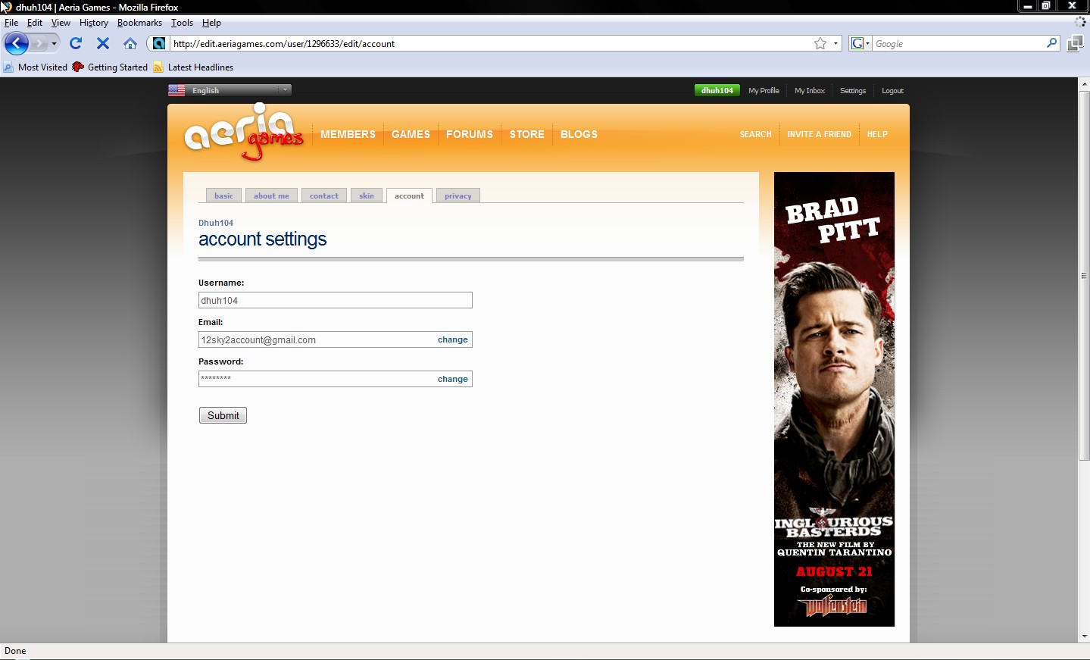Viewport: 1090px width, 660px height.
Task: Open the back/forward history dropdown arrow
Action: (x=54, y=43)
